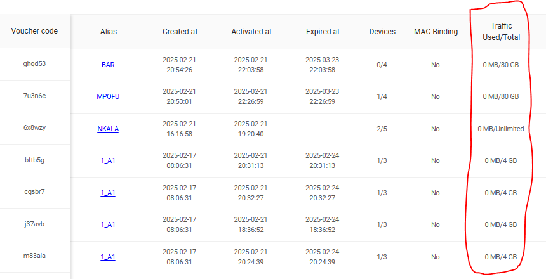
Task: Click the Devices column header
Action: click(382, 32)
